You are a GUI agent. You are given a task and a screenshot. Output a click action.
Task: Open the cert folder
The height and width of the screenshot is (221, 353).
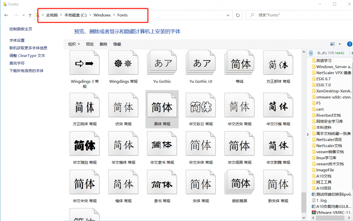pyautogui.click(x=317, y=109)
